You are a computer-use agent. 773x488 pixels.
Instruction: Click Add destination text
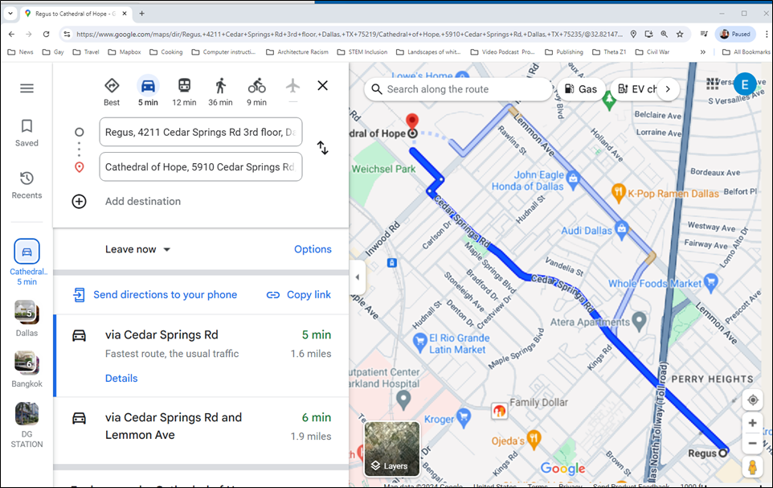[143, 201]
